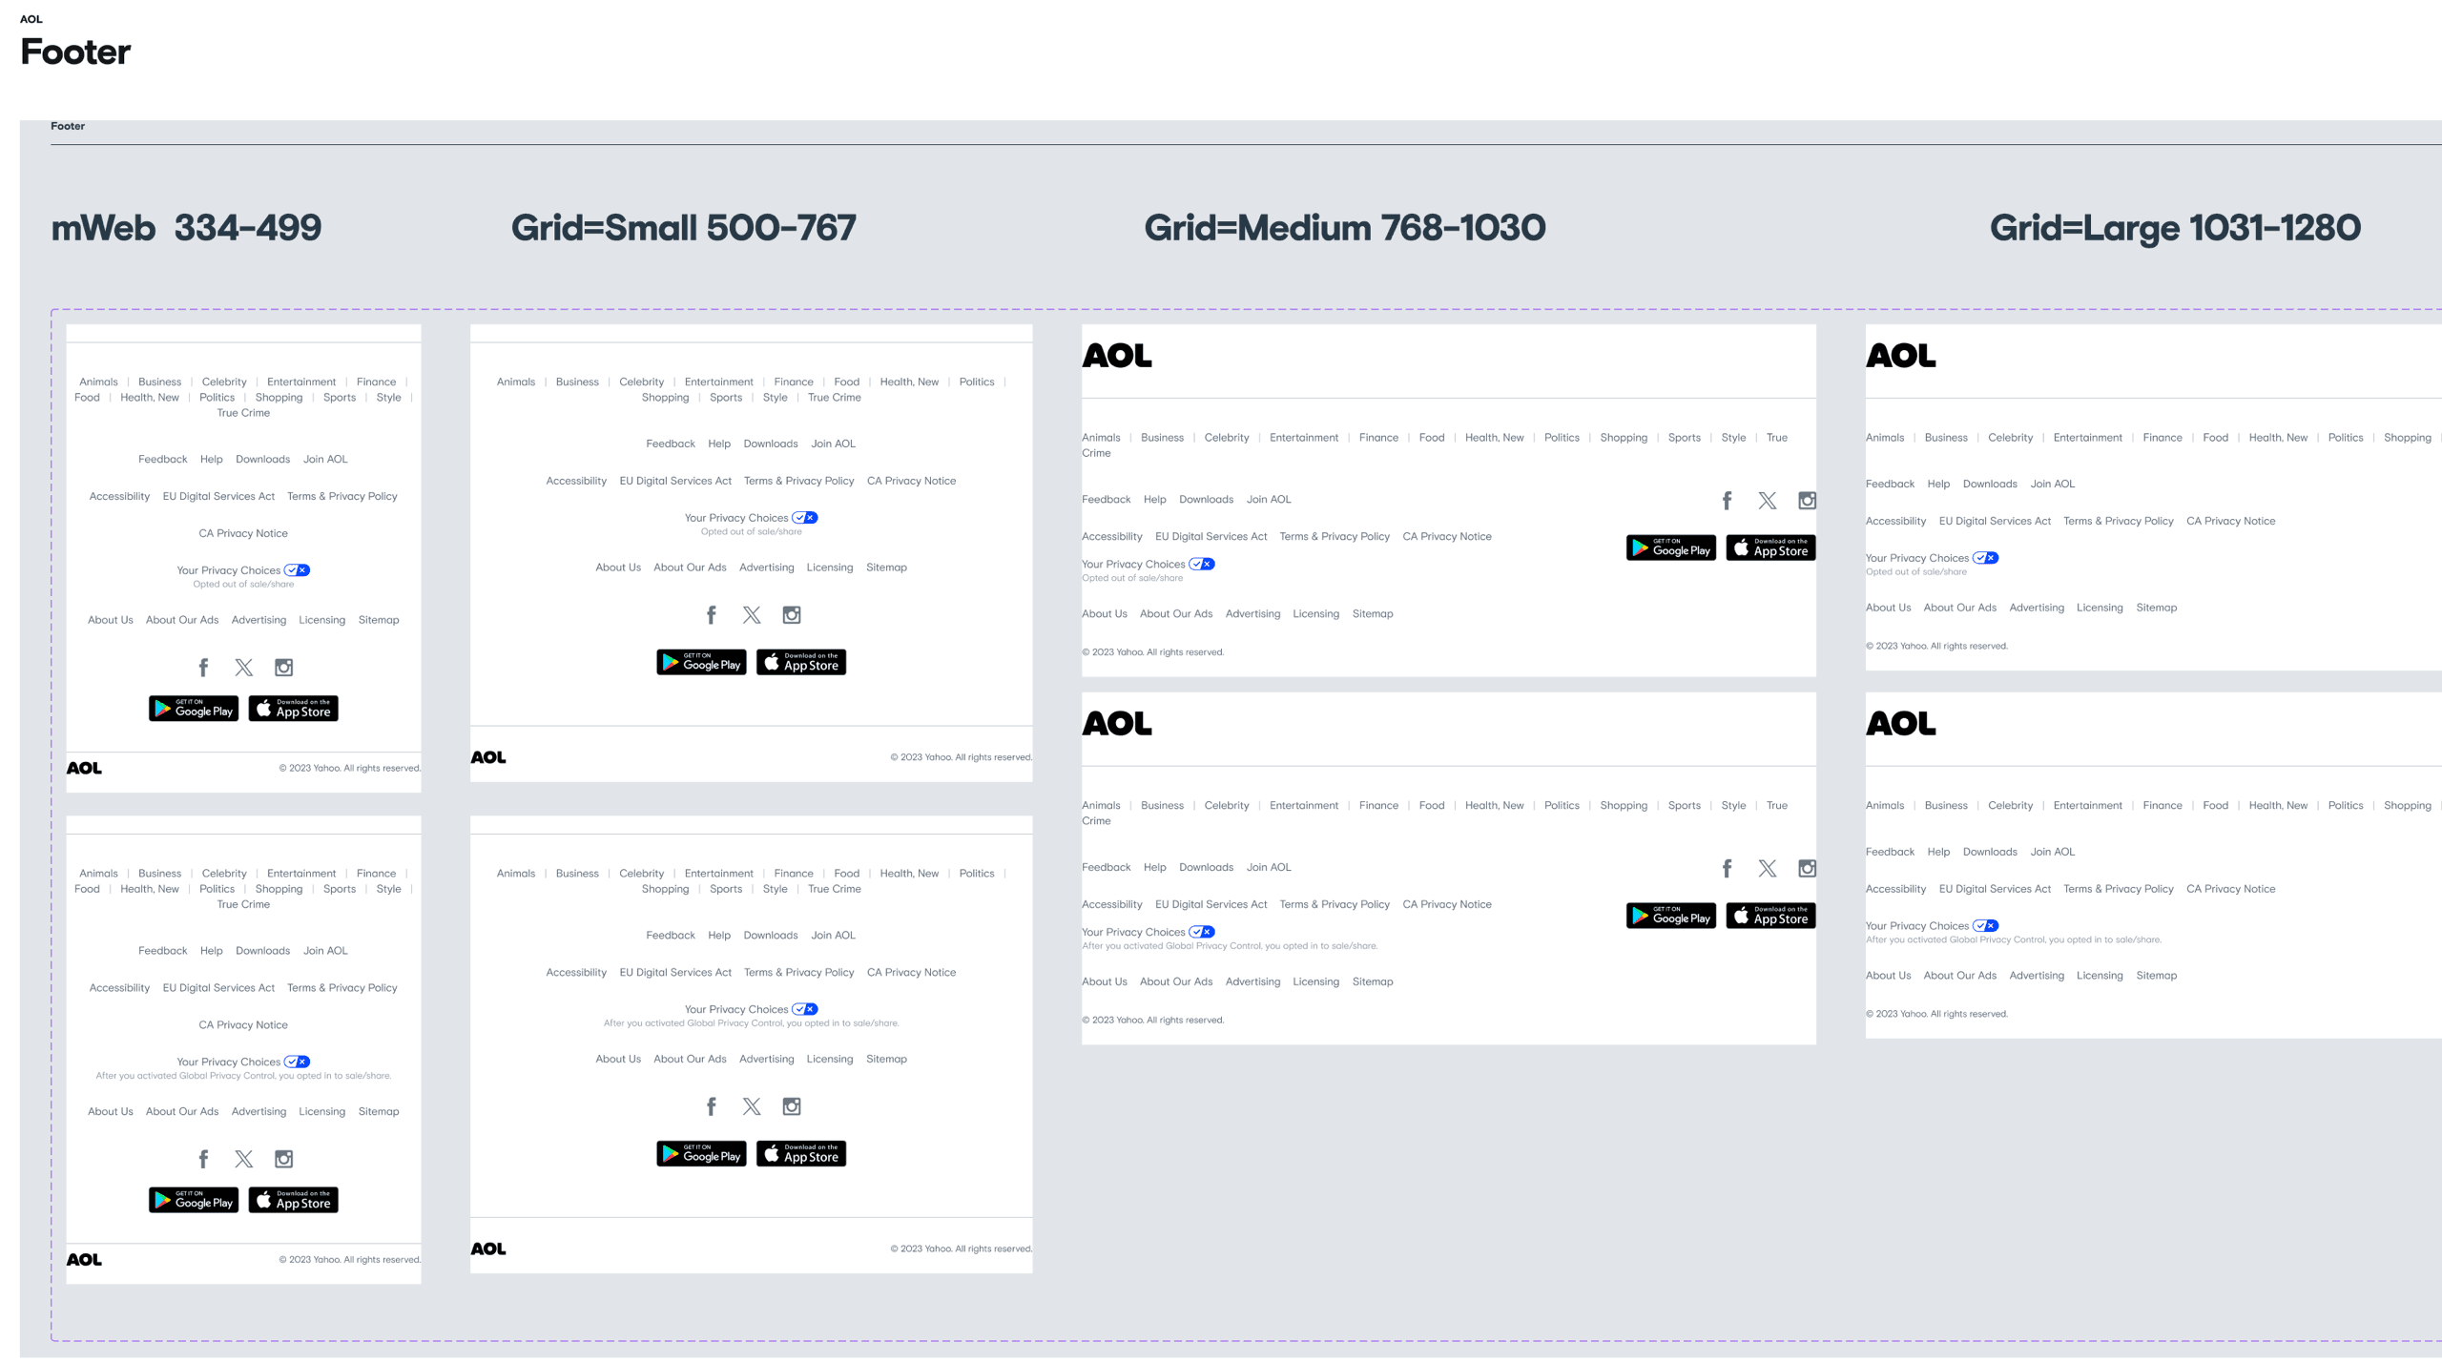This screenshot has height=1362, width=2442.
Task: Open True Crime link in mWeb opted-out footer
Action: click(243, 413)
